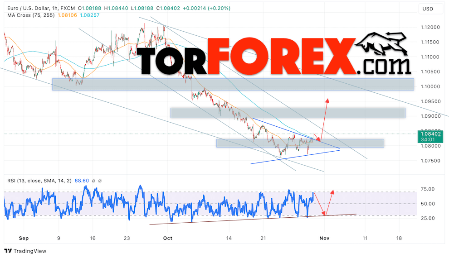This screenshot has height=258, width=449.
Task: Click the high value H1.08440
Action: tap(116, 8)
